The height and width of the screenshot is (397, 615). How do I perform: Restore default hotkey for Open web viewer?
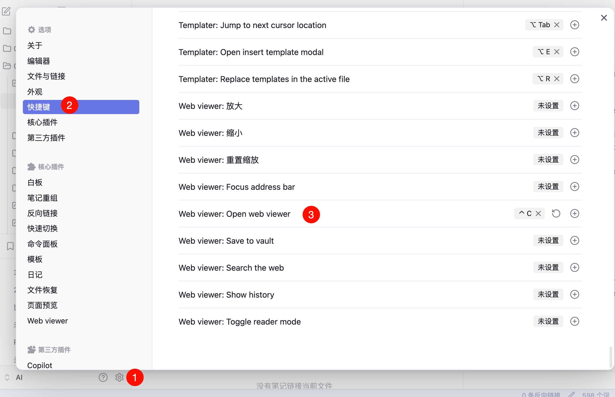[556, 214]
